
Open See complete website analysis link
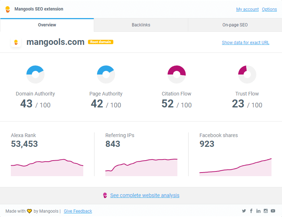(x=145, y=195)
